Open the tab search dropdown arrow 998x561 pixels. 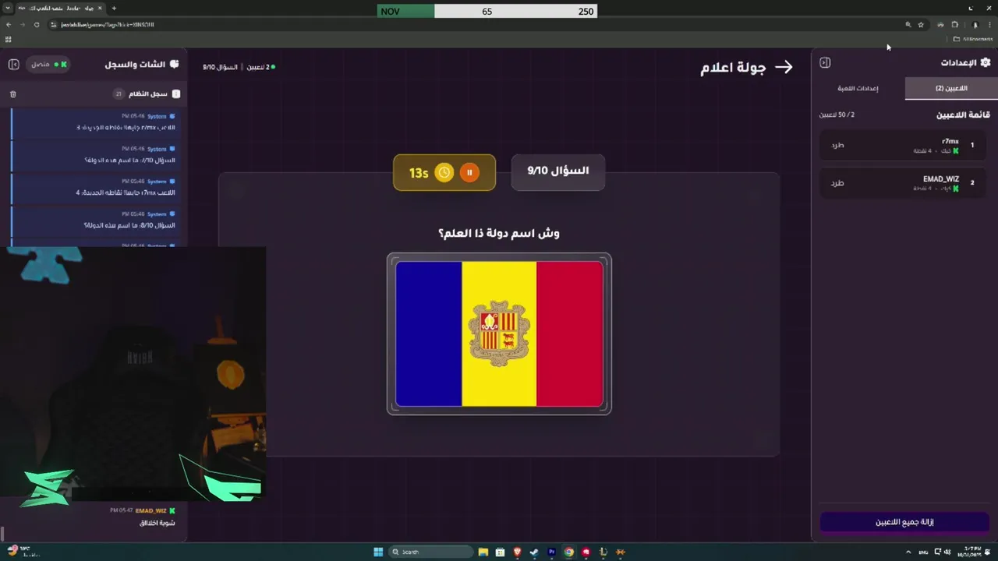click(x=8, y=9)
